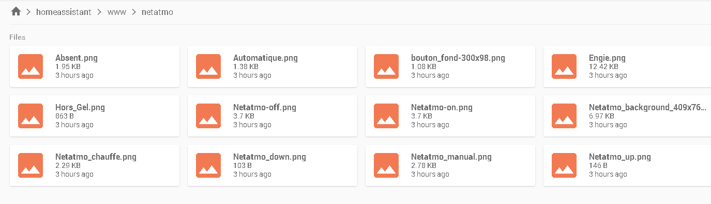The height and width of the screenshot is (204, 711).
Task: Click the Files section heading
Action: 18,37
